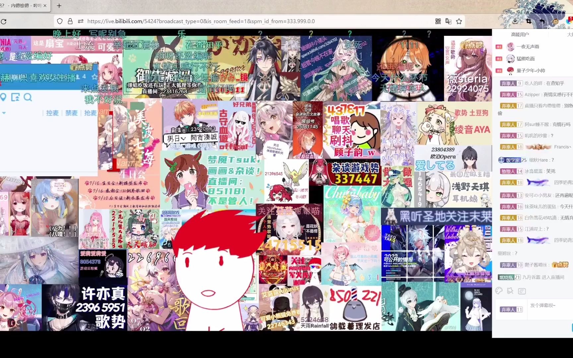Open avatar of user 猛熊吃面
573x358 pixels.
[x=511, y=59]
